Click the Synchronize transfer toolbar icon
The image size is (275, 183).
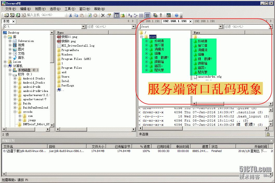click(155, 15)
